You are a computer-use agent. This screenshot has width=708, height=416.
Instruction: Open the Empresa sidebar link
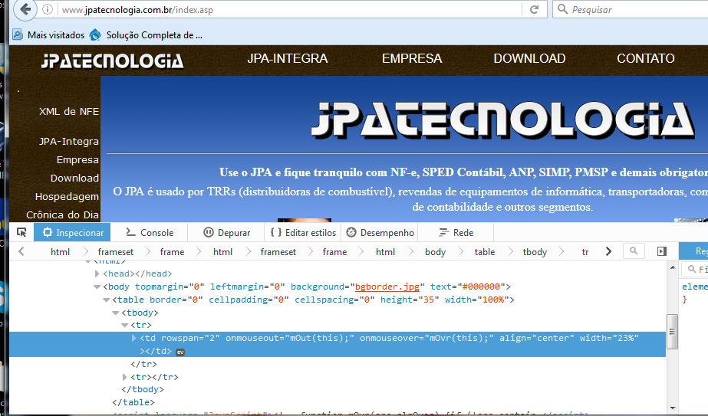(x=77, y=159)
